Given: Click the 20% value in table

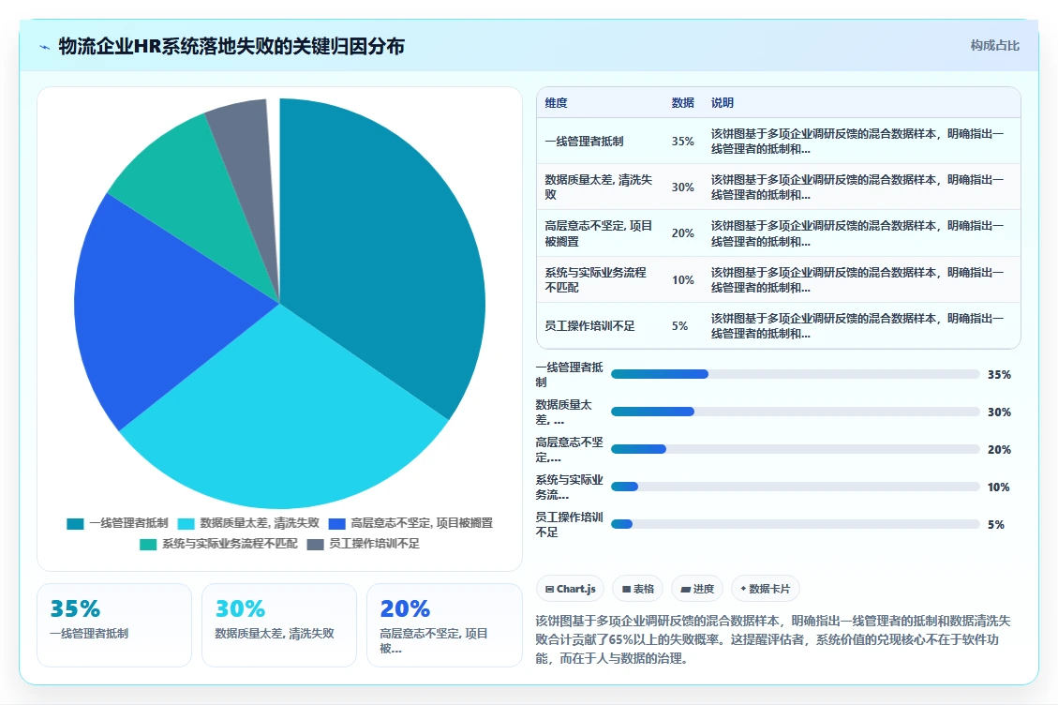Looking at the screenshot, I should point(683,233).
